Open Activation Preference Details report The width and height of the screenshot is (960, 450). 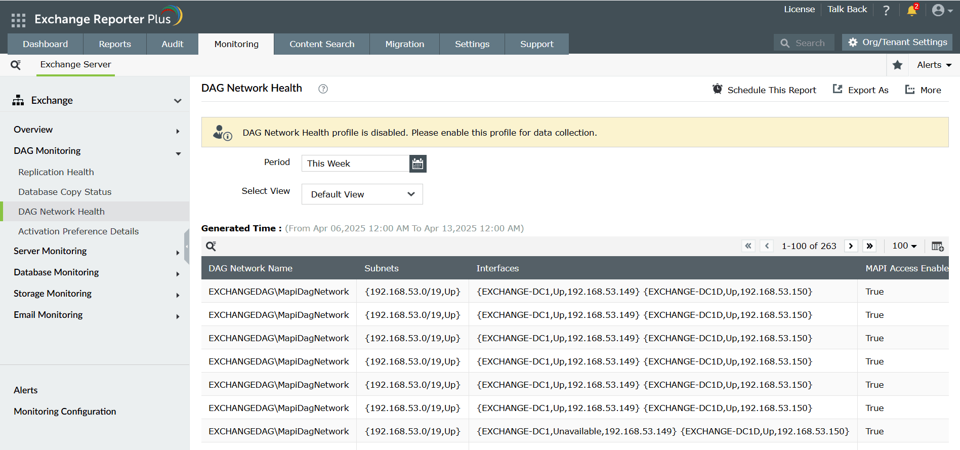pyautogui.click(x=78, y=231)
